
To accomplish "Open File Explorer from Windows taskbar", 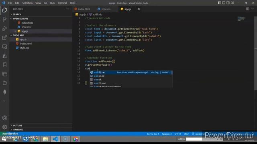I will coord(45,139).
